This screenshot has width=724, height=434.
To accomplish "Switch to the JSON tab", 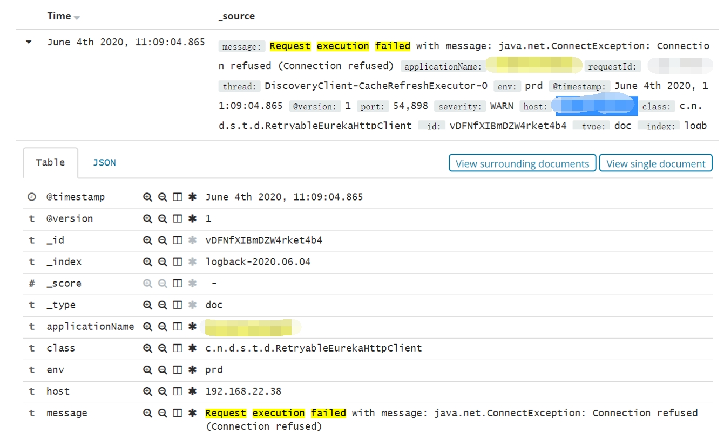I will 104,162.
